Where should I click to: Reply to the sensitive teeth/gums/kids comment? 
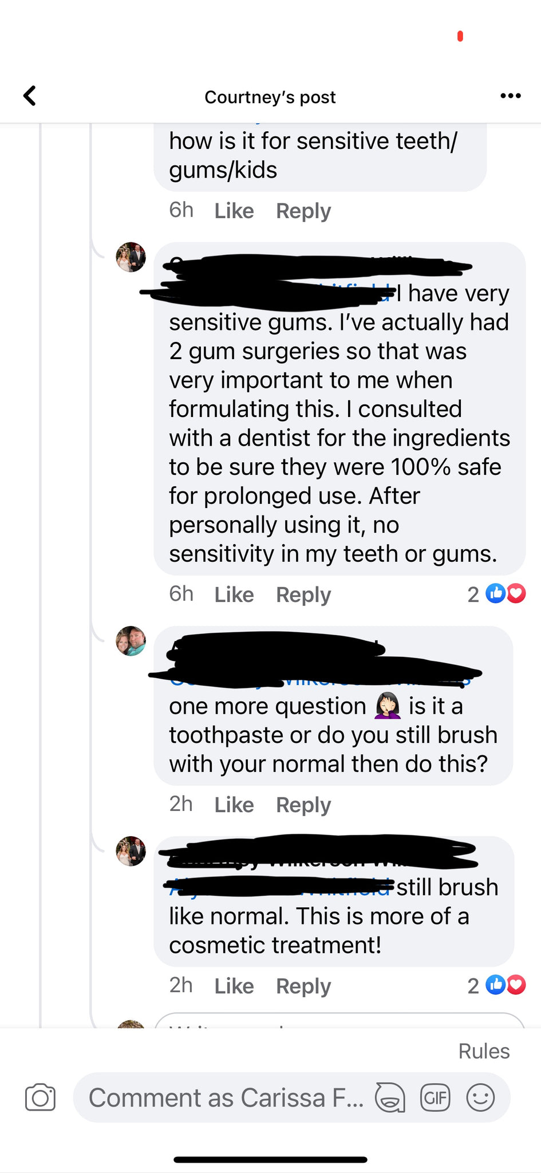pyautogui.click(x=303, y=211)
